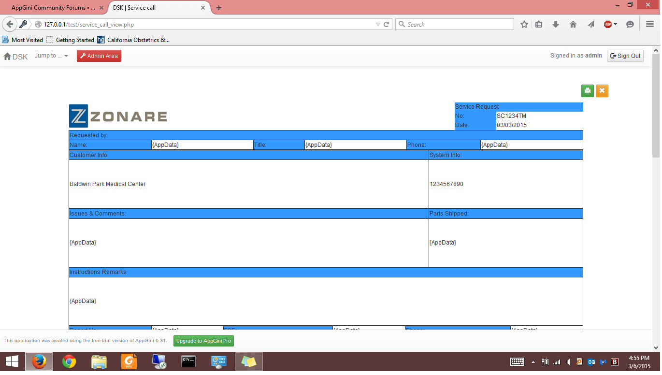Click the Malwarebytes tray icon
Image resolution: width=662 pixels, height=375 pixels.
click(x=603, y=361)
